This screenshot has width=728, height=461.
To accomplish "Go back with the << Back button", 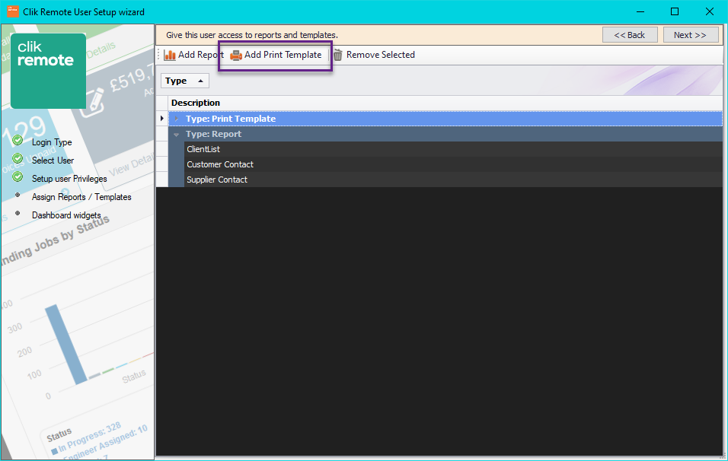I will [x=630, y=35].
